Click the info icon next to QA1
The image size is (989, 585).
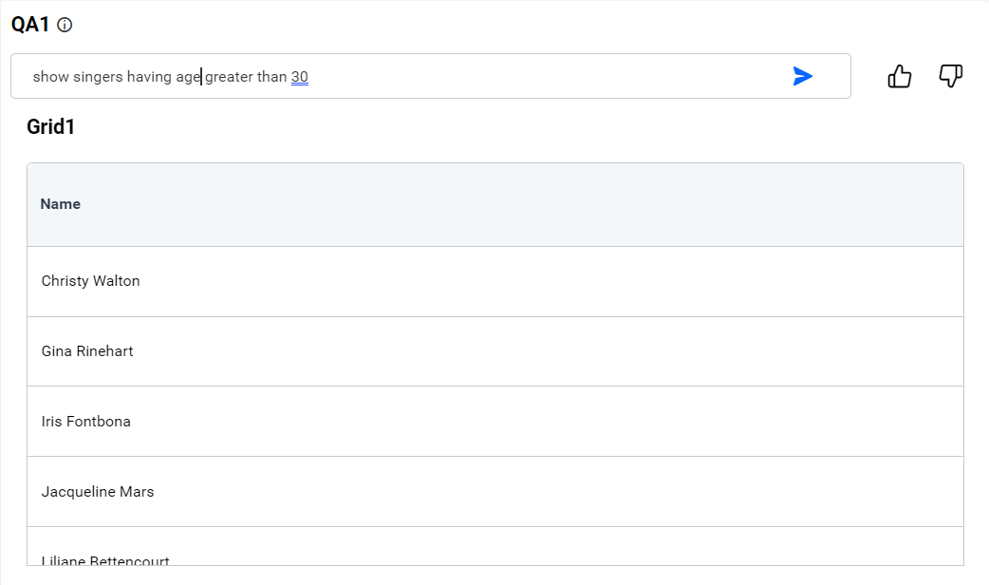64,26
